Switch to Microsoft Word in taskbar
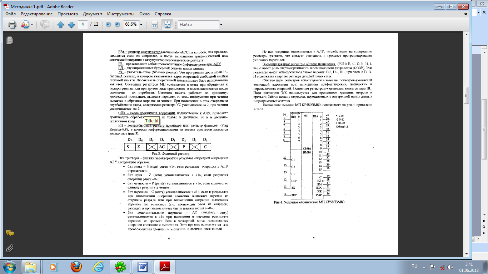The image size is (488, 274). tap(143, 266)
